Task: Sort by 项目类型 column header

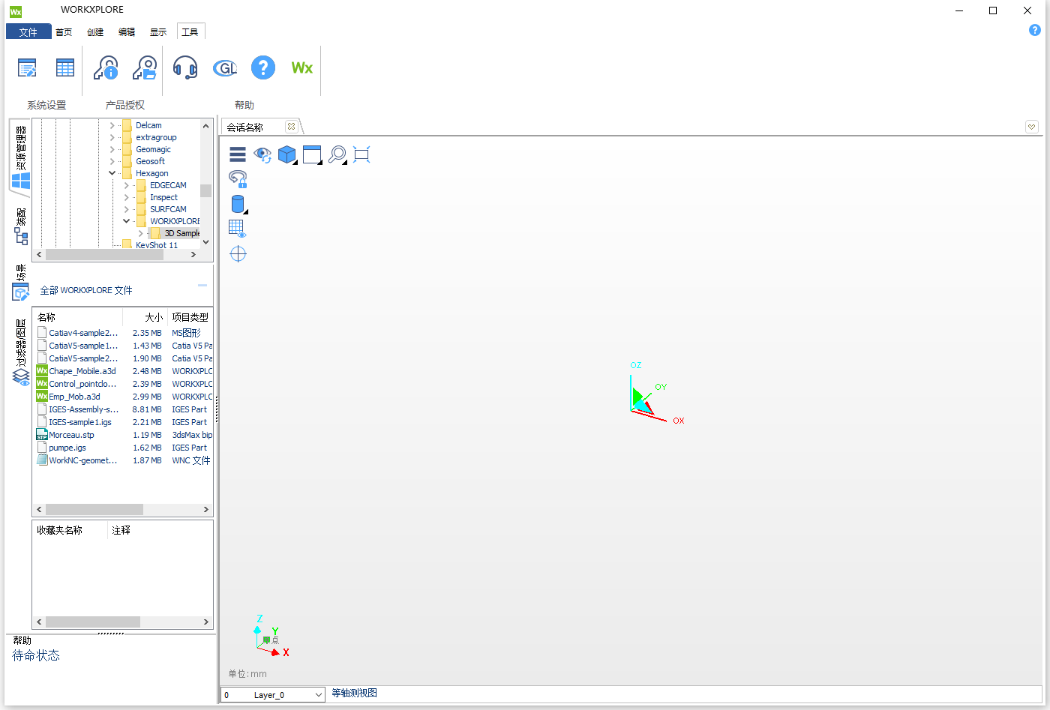Action: [x=190, y=317]
